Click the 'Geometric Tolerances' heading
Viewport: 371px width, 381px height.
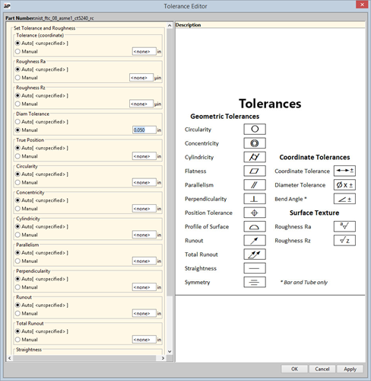[x=225, y=117]
